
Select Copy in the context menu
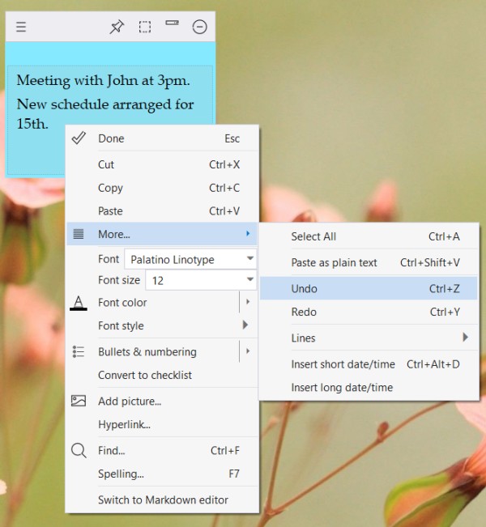162,188
